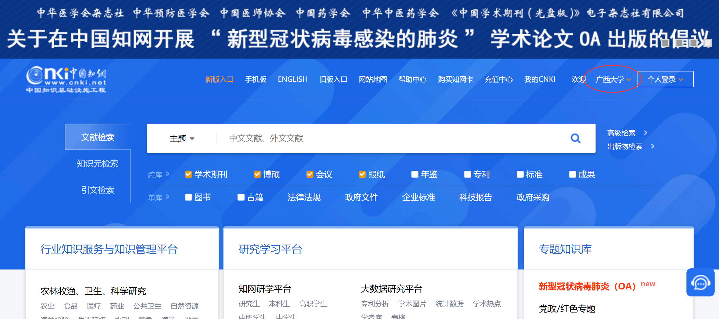
Task: Open 网站地图 site map
Action: coord(373,79)
